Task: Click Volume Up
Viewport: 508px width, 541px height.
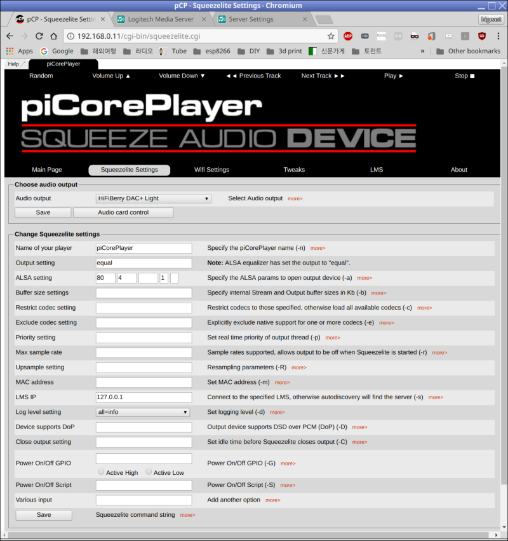Action: [111, 76]
